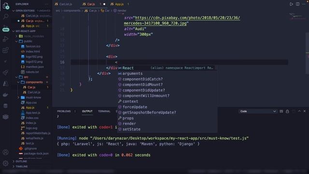Screen dimensions: 309x174
Task: Choose getSnapshotBeforeUpdate? suggestion
Action: (x=167, y=113)
